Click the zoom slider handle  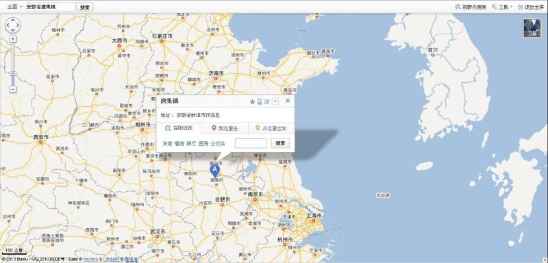pyautogui.click(x=12, y=74)
